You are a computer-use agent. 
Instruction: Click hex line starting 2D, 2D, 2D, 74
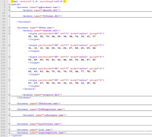click(x=62, y=36)
